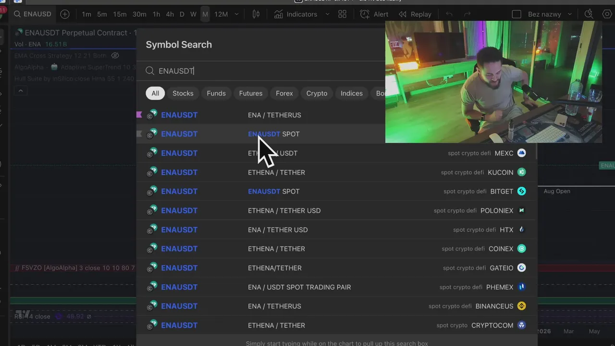Open the candlestick chart type icon
This screenshot has height=346, width=615.
pyautogui.click(x=256, y=14)
